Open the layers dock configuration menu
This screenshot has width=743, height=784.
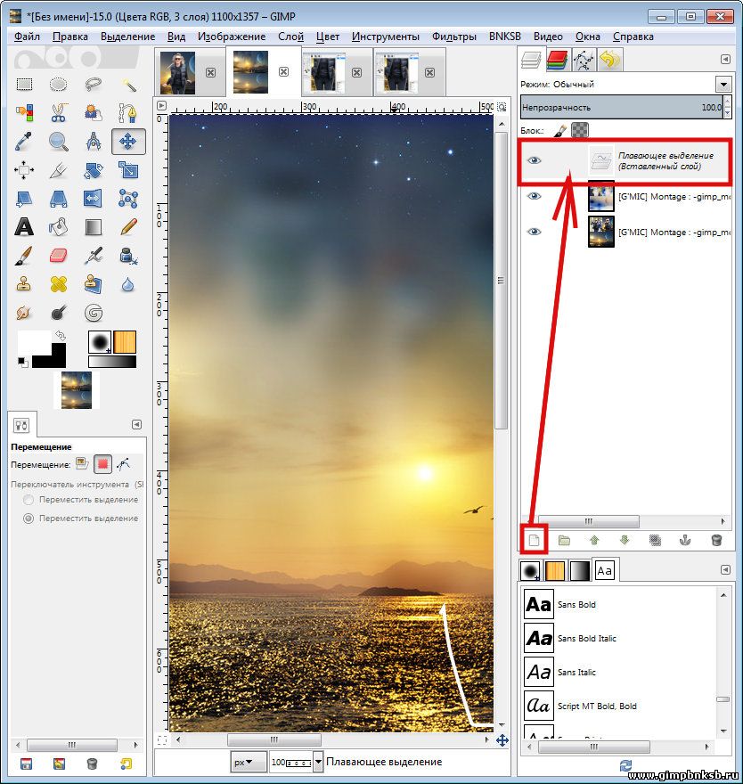point(725,60)
